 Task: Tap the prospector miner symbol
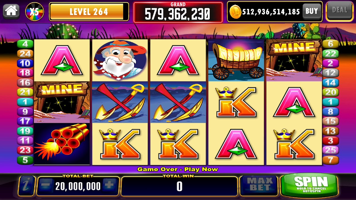pos(120,60)
